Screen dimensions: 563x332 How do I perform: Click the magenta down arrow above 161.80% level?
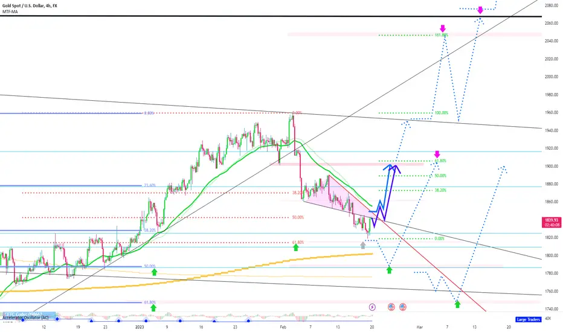pos(443,29)
